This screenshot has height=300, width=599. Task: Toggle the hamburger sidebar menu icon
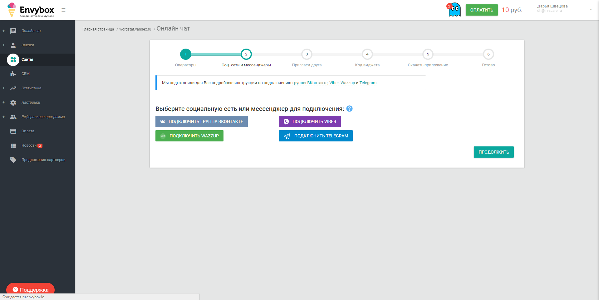click(x=63, y=10)
